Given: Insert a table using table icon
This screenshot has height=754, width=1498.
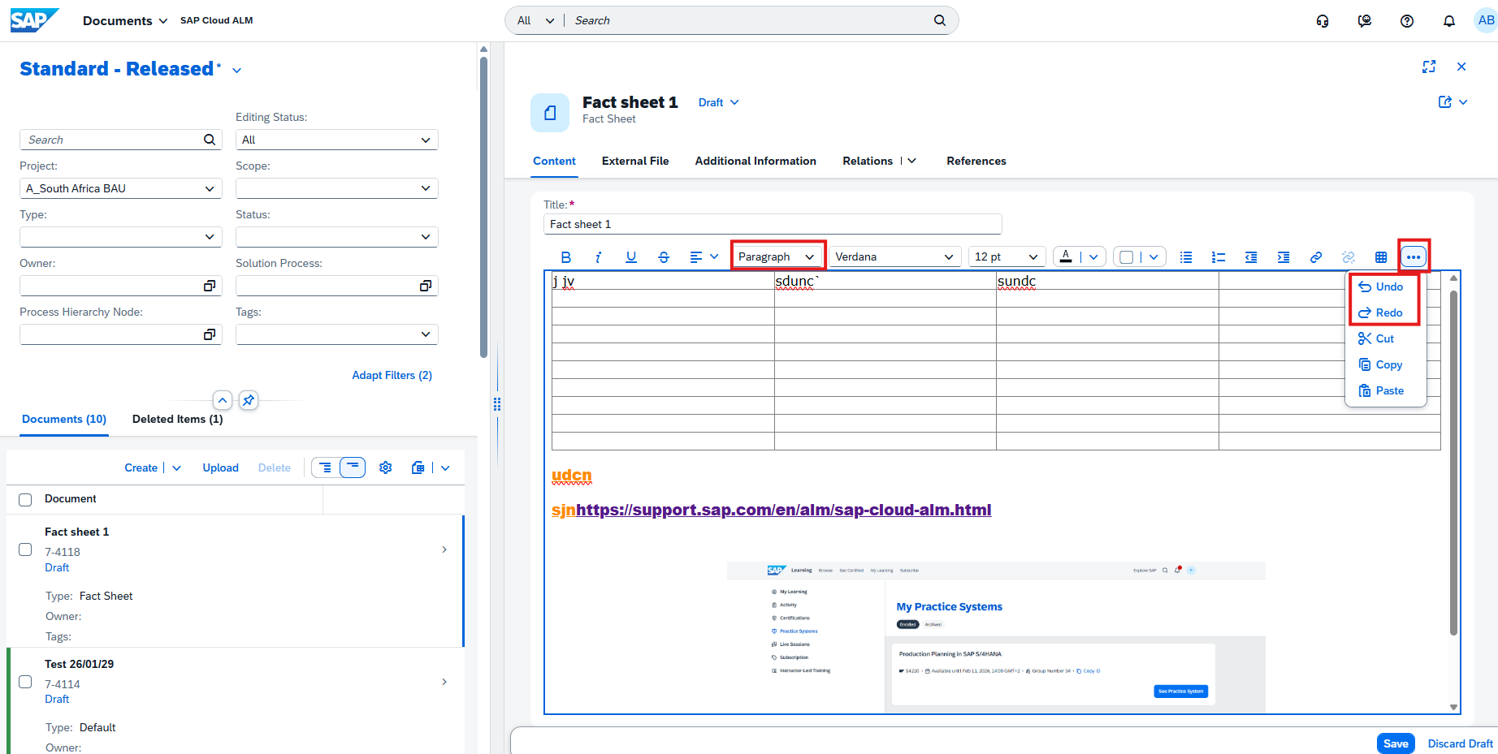Looking at the screenshot, I should coord(1381,257).
